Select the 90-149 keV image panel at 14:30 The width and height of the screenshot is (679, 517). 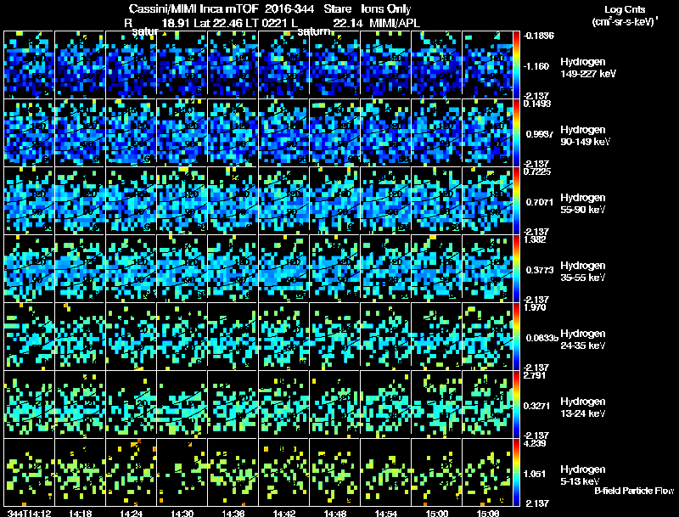tap(182, 132)
